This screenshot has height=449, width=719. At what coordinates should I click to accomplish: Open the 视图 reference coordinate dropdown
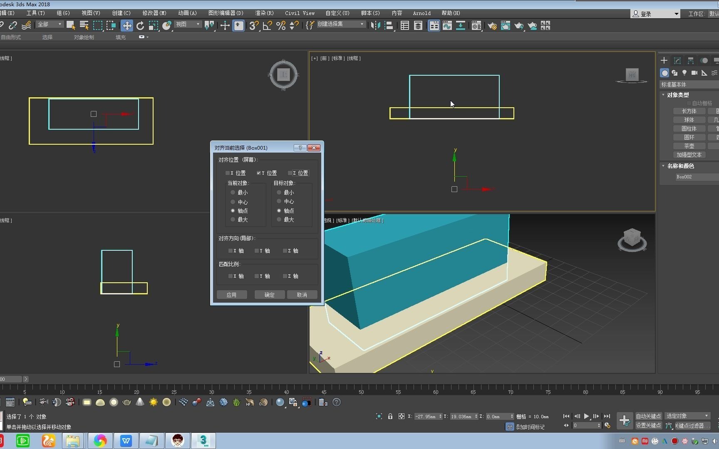(188, 25)
